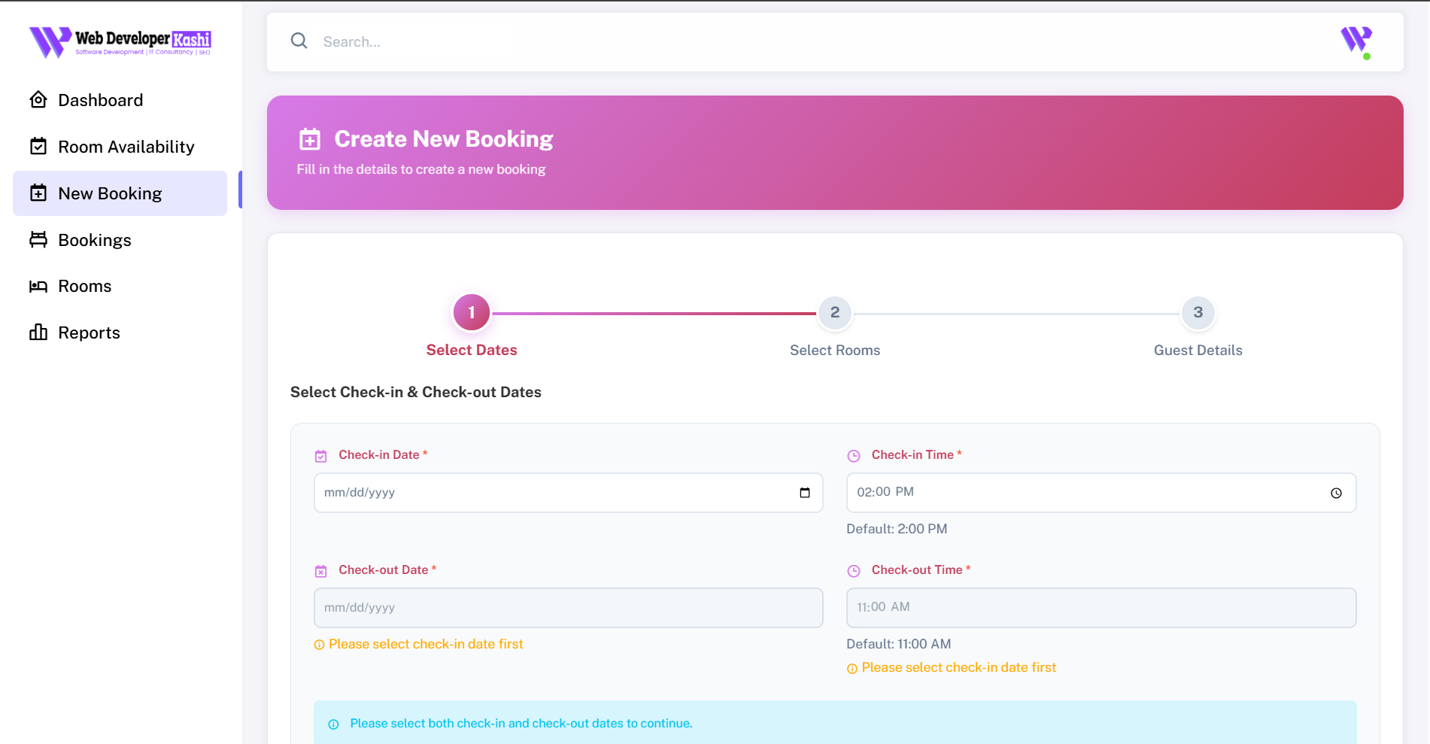The width and height of the screenshot is (1430, 744).
Task: Open the Check-in Date calendar picker
Action: coord(804,493)
